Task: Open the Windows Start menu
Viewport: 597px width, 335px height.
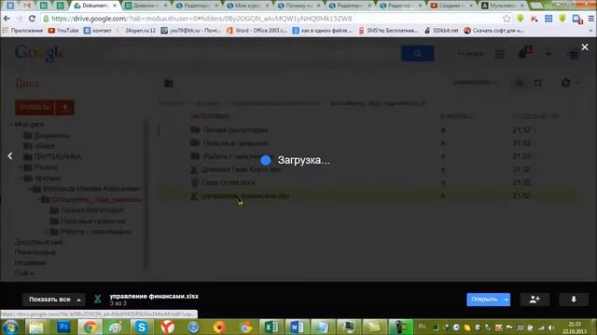Action: 10,327
